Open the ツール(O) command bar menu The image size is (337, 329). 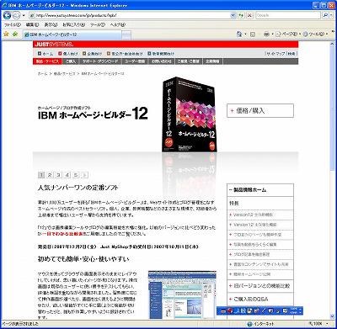(x=315, y=34)
